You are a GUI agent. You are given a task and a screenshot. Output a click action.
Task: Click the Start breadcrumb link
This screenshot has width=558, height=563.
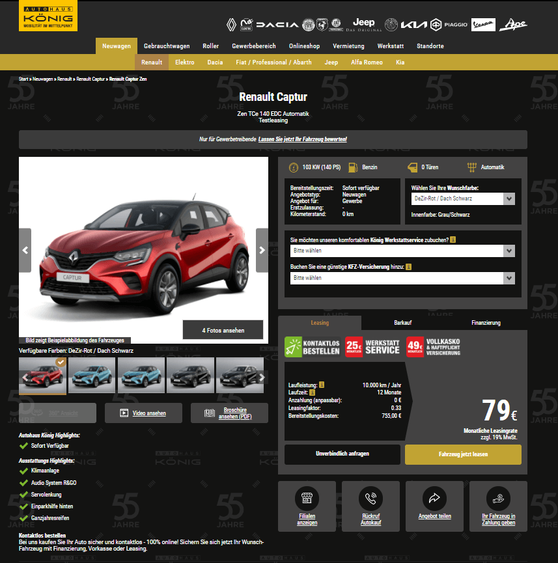(x=23, y=79)
